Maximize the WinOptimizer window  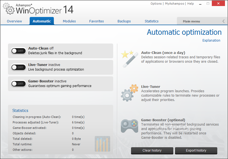pyautogui.click(x=208, y=4)
